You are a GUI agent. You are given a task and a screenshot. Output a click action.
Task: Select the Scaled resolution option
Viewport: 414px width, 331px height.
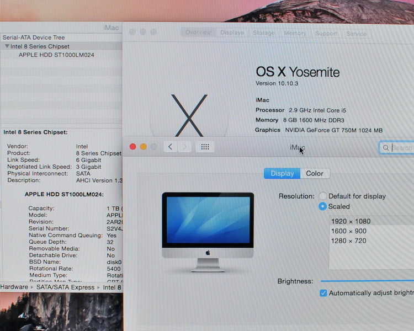pos(323,206)
